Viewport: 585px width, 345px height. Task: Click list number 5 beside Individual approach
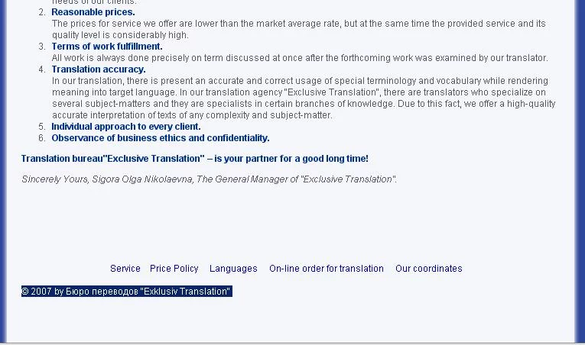(42, 127)
